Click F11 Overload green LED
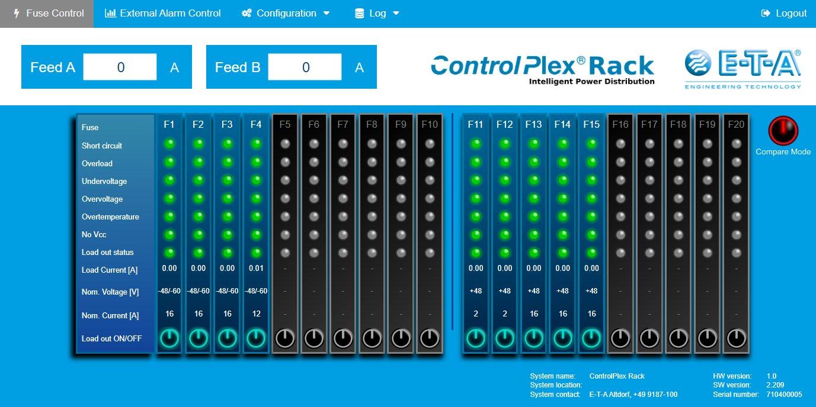Screen dimensions: 816x407 click(x=476, y=161)
